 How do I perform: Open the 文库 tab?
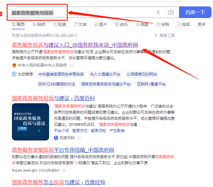tap(80, 24)
